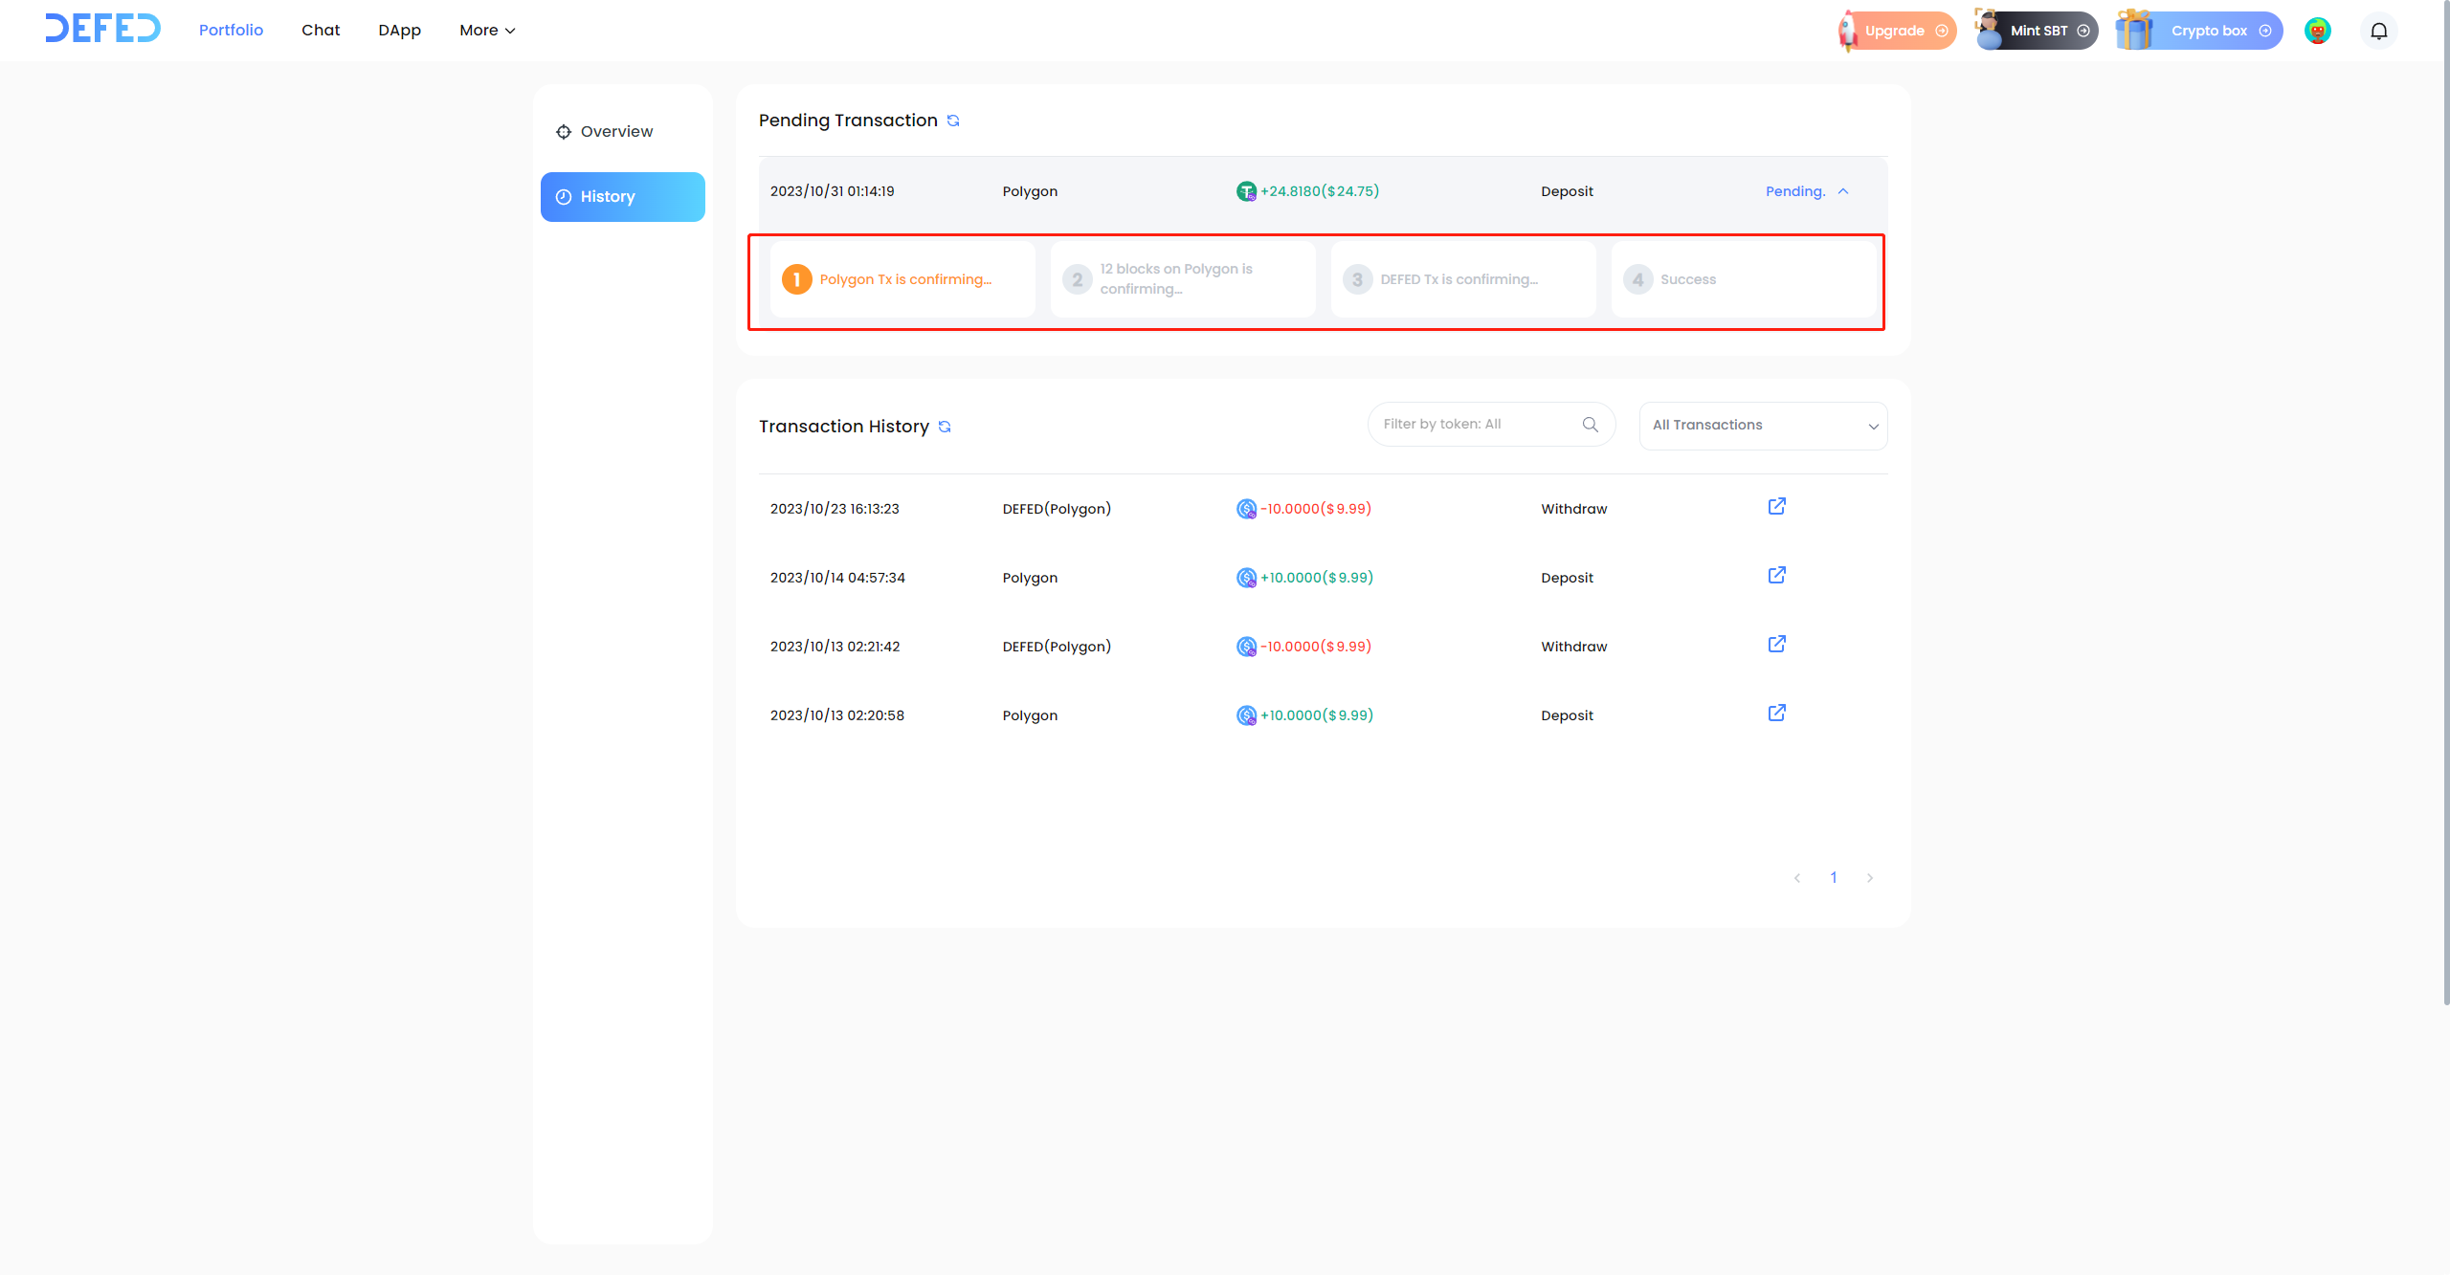
Task: Open the user avatar profile icon
Action: click(2317, 31)
